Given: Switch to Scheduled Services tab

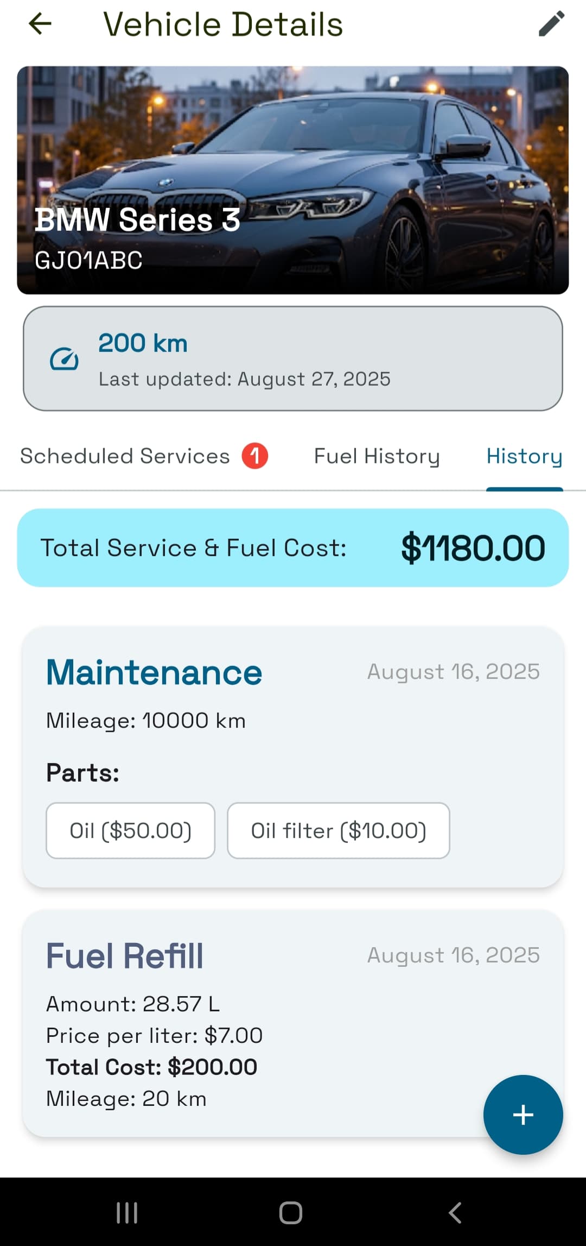Looking at the screenshot, I should [x=125, y=456].
